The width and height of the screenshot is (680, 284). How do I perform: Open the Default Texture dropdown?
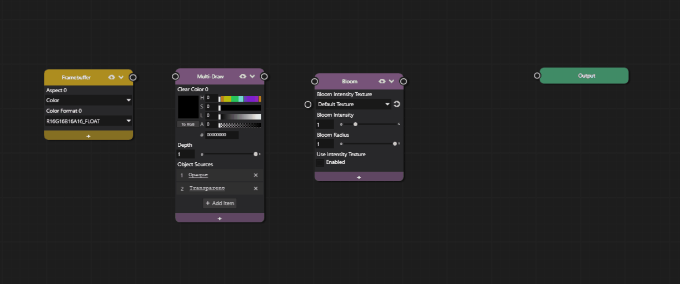tap(354, 104)
